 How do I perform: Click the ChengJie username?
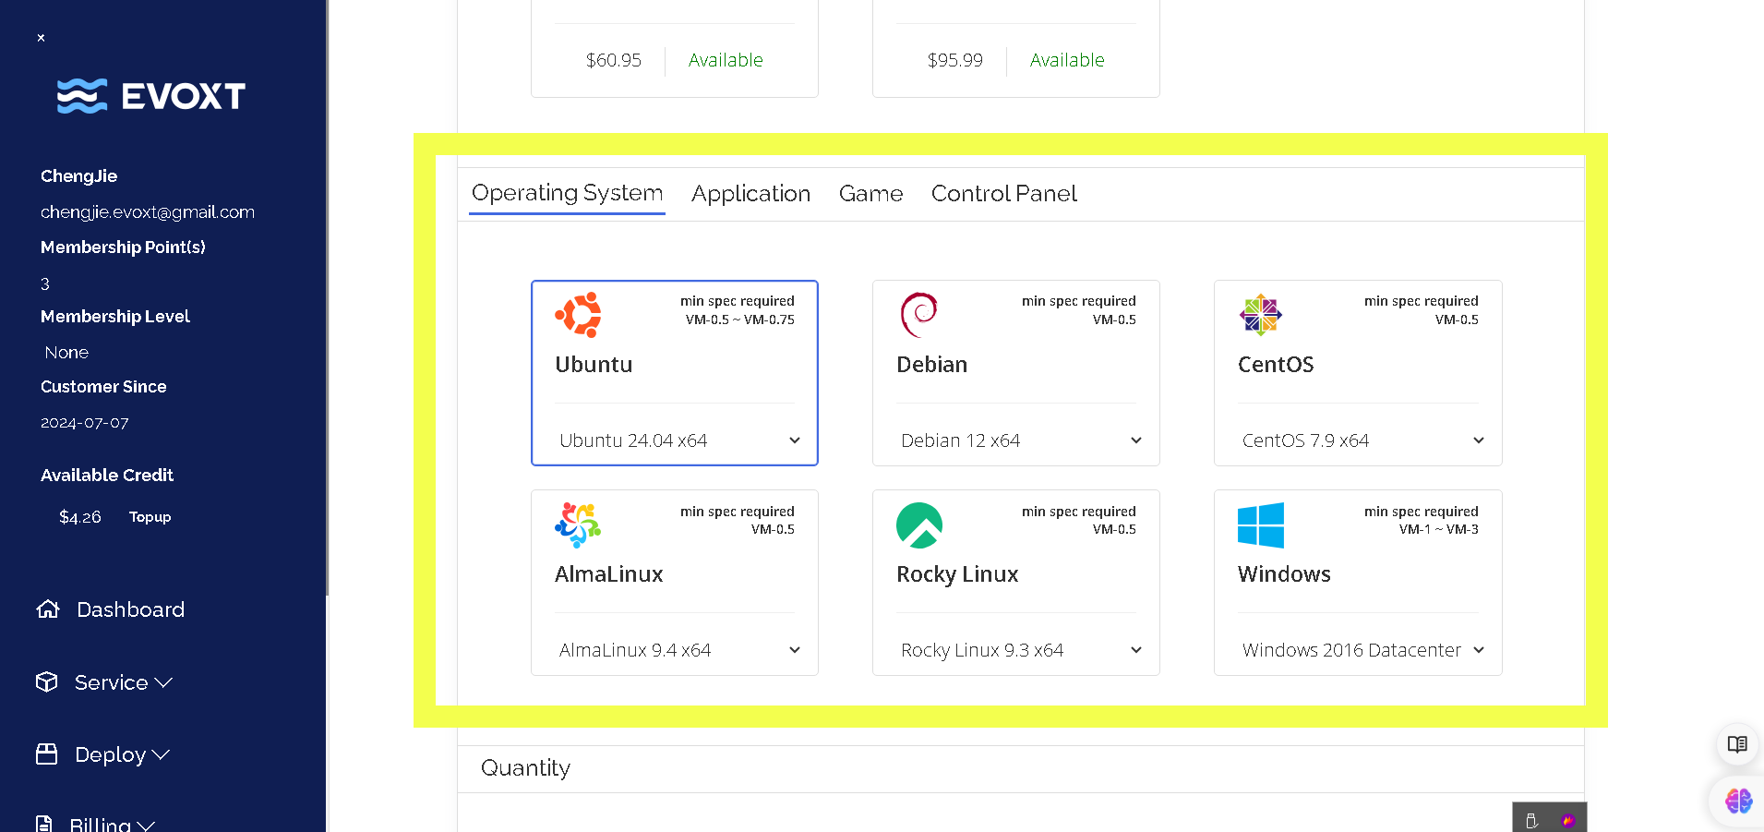(78, 176)
